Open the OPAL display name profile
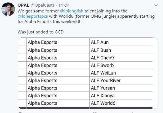The width and height of the screenshot is (163, 113). coord(23,5)
